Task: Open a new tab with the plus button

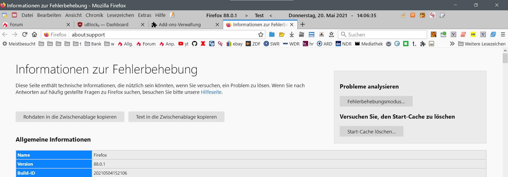Action: tap(303, 25)
